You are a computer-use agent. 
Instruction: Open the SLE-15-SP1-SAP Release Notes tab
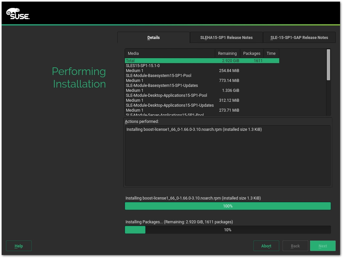pos(299,37)
